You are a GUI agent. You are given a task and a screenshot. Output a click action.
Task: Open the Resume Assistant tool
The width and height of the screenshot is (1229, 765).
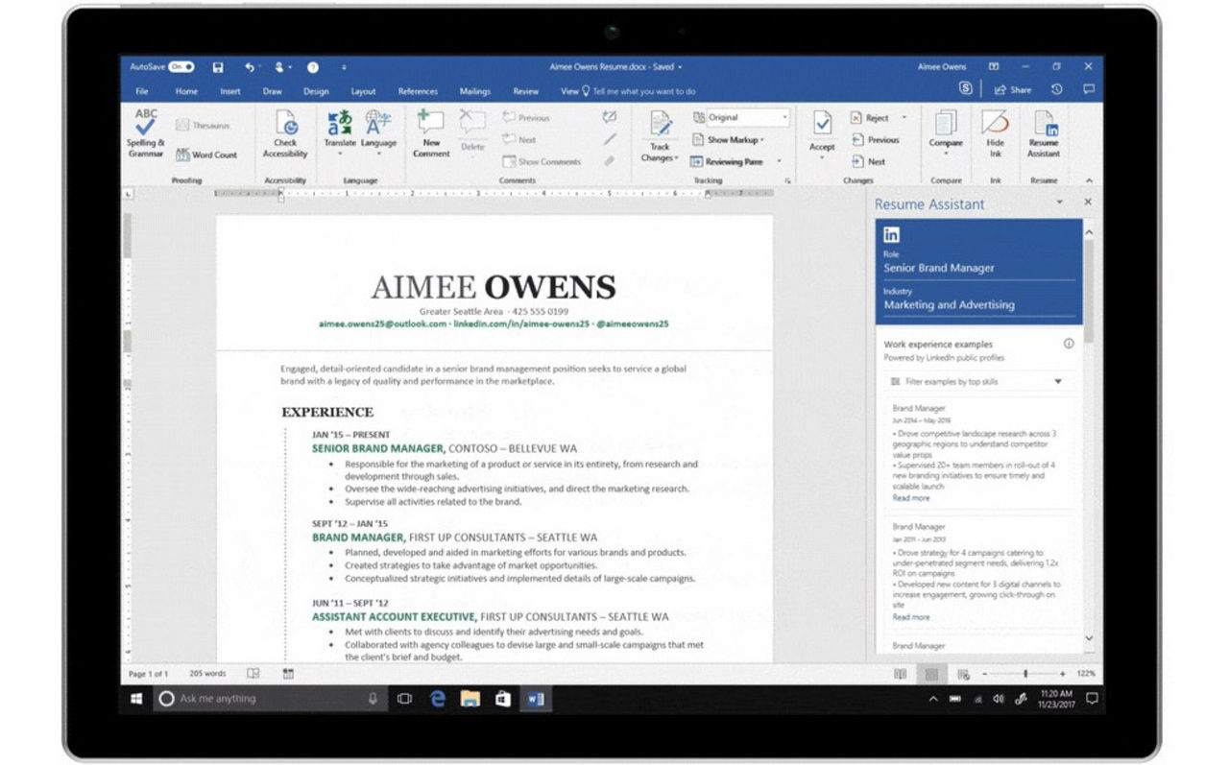tap(1043, 134)
